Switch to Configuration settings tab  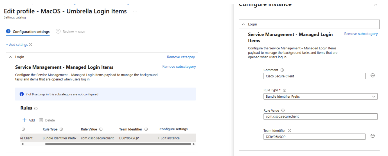pos(28,32)
